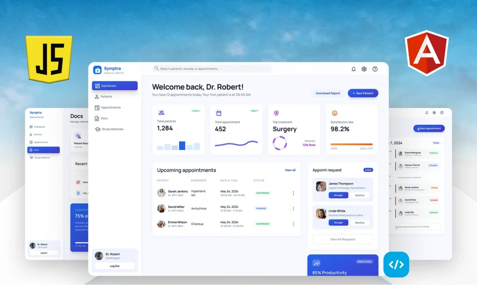477x285 pixels.
Task: Click Linda Wu appointment in right window
Action: [x=417, y=213]
